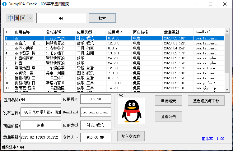Select the 抖音极速版 row
Screen dimensions: 233x151
114,58
